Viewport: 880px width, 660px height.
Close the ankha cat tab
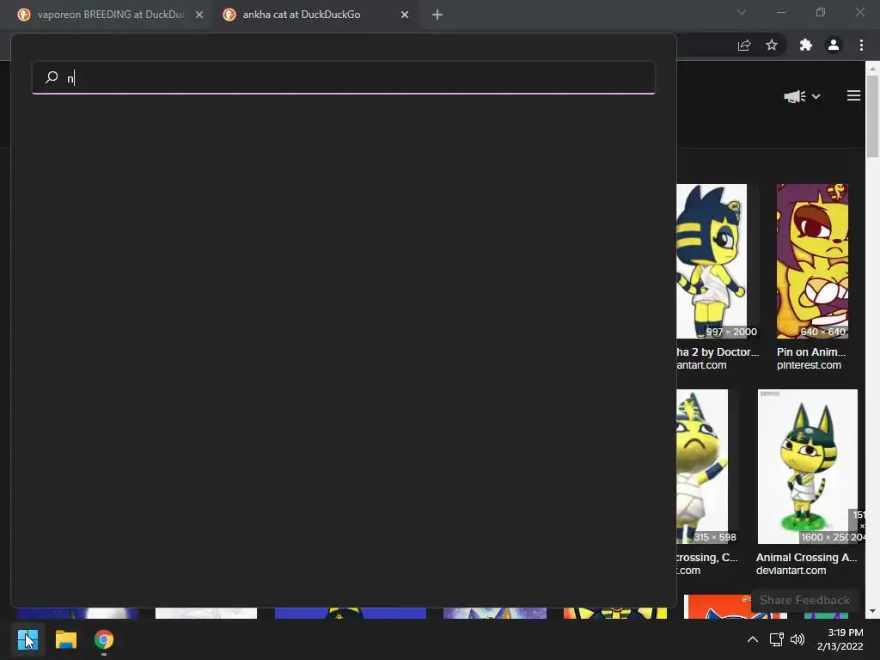[405, 15]
